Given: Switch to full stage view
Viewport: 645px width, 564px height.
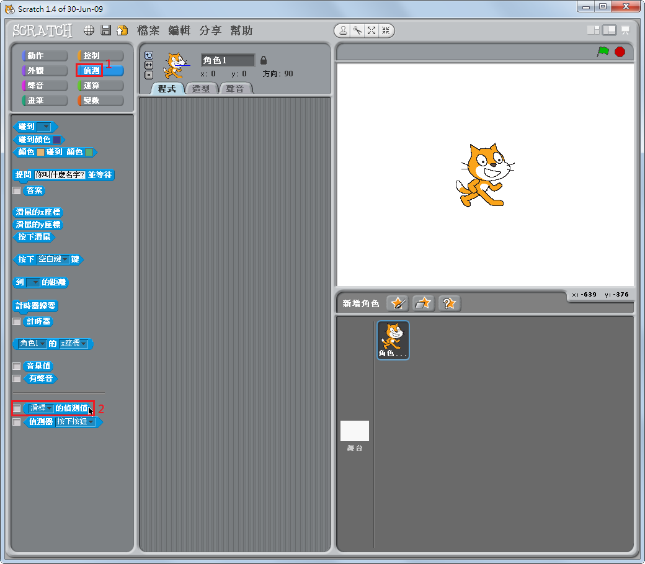Looking at the screenshot, I should [609, 30].
